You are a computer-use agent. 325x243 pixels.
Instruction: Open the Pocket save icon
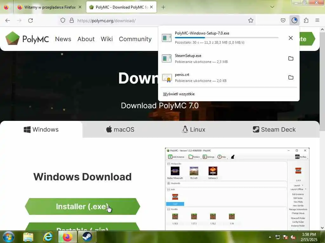click(x=283, y=20)
